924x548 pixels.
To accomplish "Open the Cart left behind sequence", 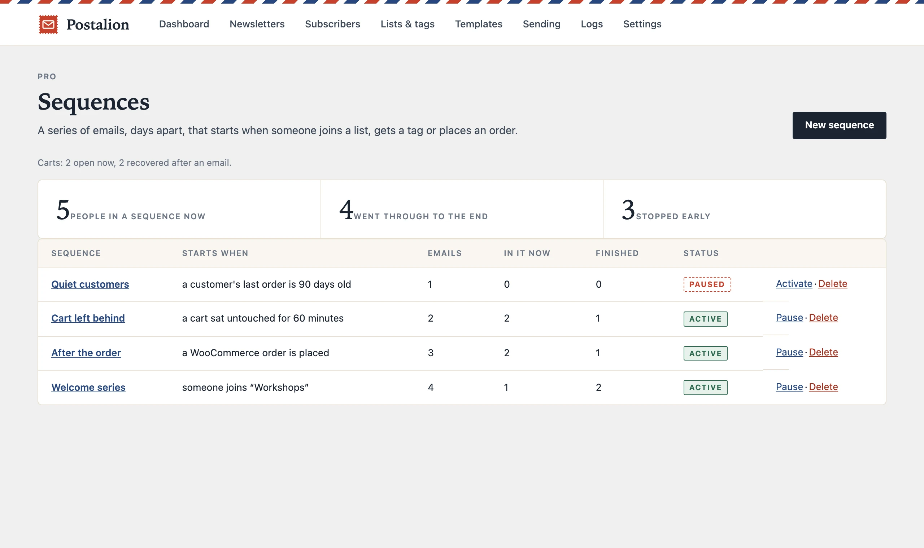I will pyautogui.click(x=88, y=318).
